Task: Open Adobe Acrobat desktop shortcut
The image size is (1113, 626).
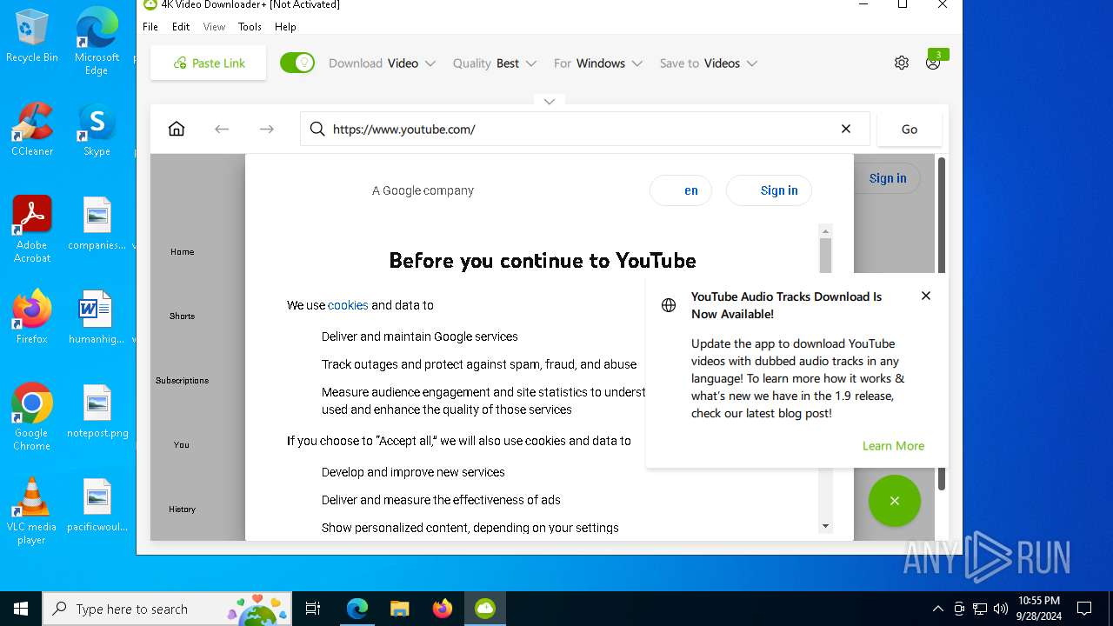Action: point(32,230)
